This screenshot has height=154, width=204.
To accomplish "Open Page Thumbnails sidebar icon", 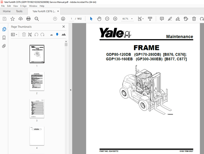I will [x=4, y=29].
